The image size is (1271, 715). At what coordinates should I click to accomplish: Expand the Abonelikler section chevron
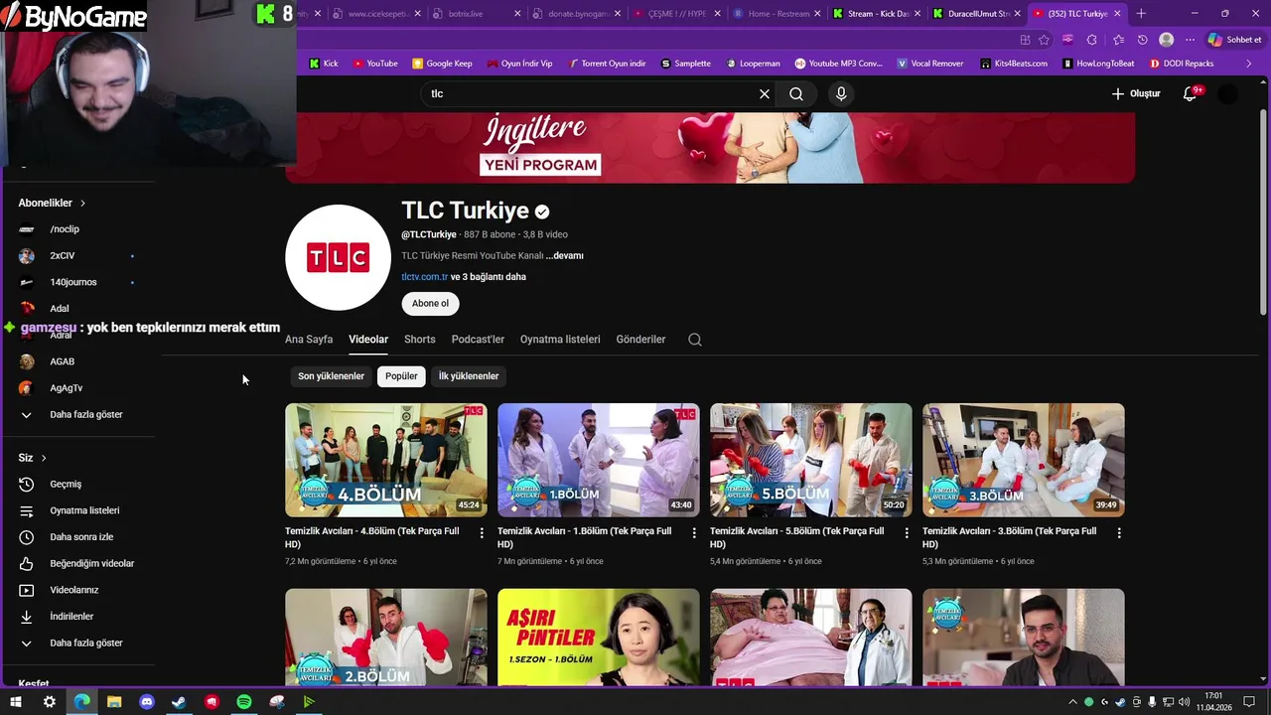[82, 203]
